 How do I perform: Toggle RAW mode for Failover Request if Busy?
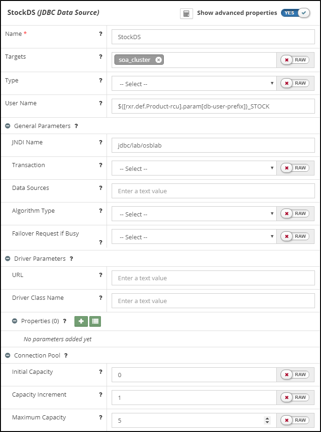[295, 236]
